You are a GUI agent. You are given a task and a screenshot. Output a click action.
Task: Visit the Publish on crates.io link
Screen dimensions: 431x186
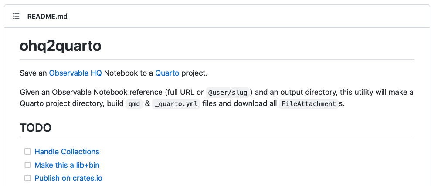click(x=68, y=178)
